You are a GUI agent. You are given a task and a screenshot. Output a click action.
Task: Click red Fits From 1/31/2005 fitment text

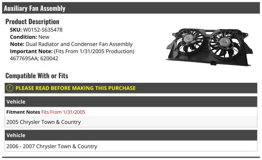pos(63,112)
